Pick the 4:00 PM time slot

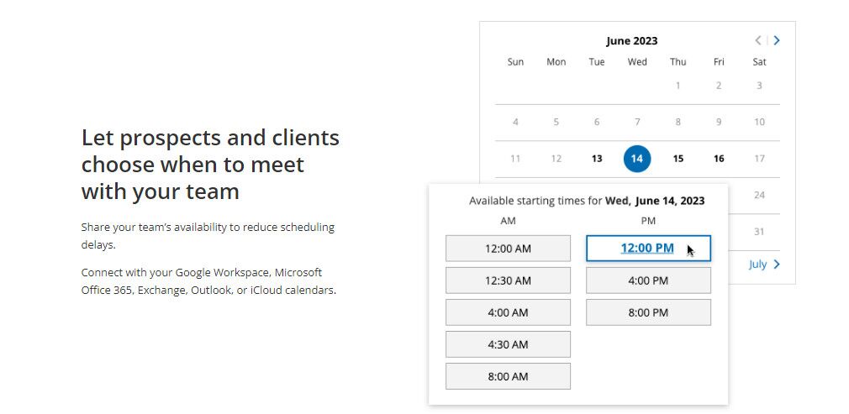[x=648, y=280]
